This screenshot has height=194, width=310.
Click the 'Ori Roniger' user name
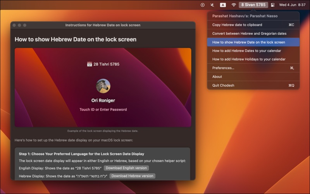(103, 100)
